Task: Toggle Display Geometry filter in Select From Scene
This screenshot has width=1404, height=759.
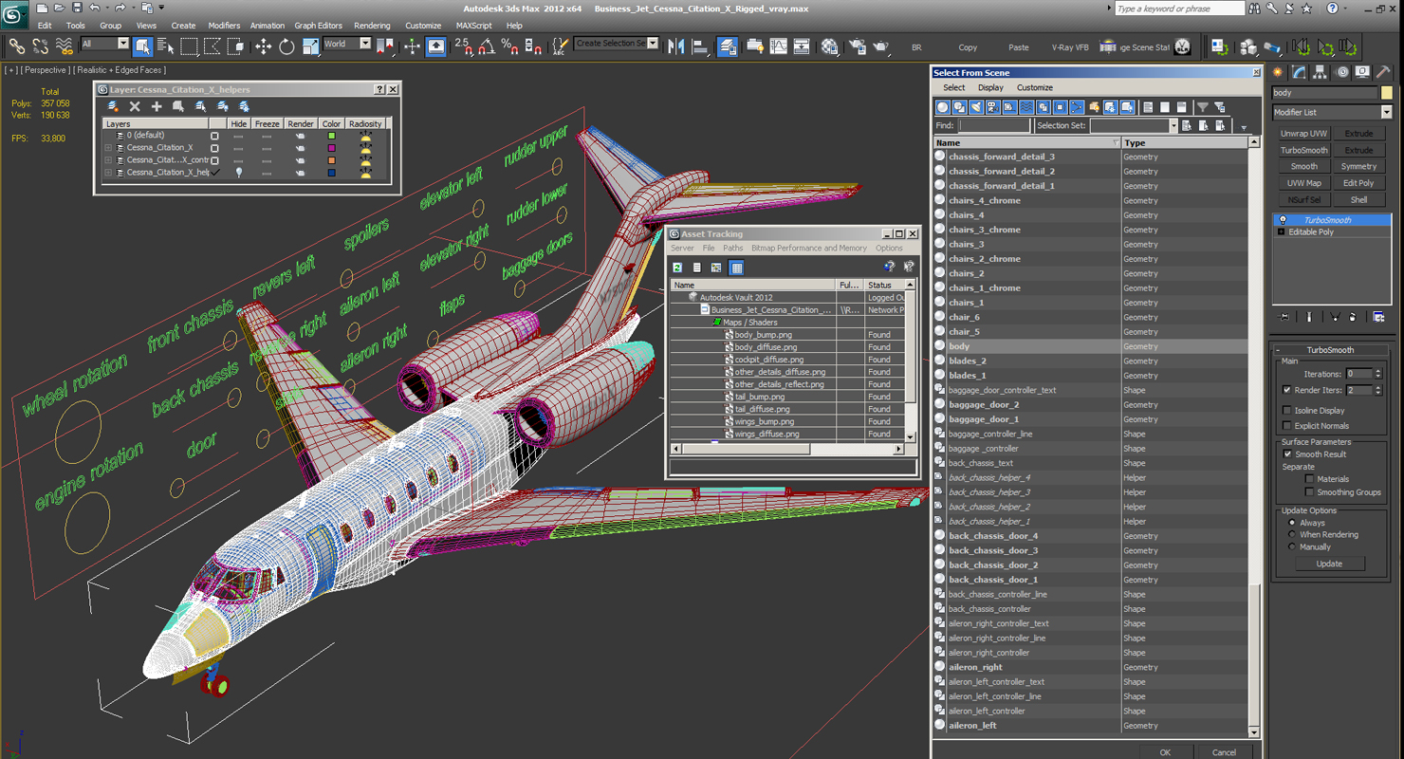Action: pyautogui.click(x=943, y=107)
